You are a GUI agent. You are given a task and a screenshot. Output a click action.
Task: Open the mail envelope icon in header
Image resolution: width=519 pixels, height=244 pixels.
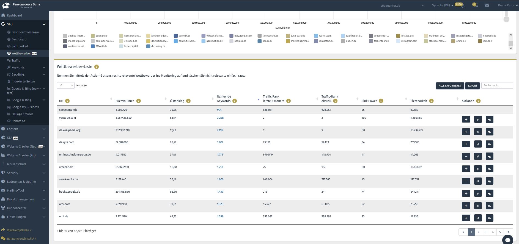coord(487,5)
